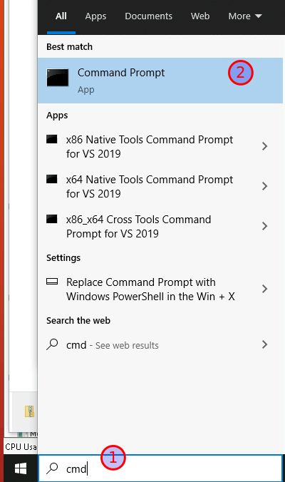Click the Command Prompt app icon
The image size is (285, 482).
58,78
